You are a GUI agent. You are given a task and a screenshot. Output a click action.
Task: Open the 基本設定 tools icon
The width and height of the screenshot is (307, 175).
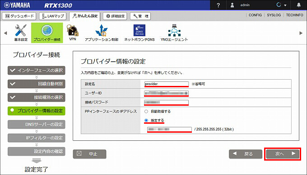[x=21, y=32]
